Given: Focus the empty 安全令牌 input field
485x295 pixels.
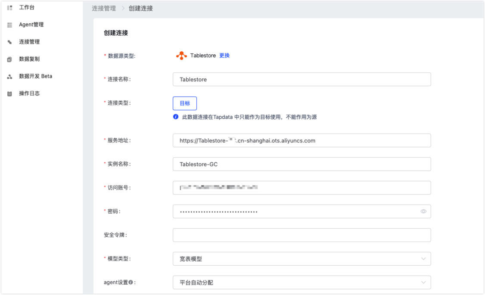Looking at the screenshot, I should coord(302,235).
